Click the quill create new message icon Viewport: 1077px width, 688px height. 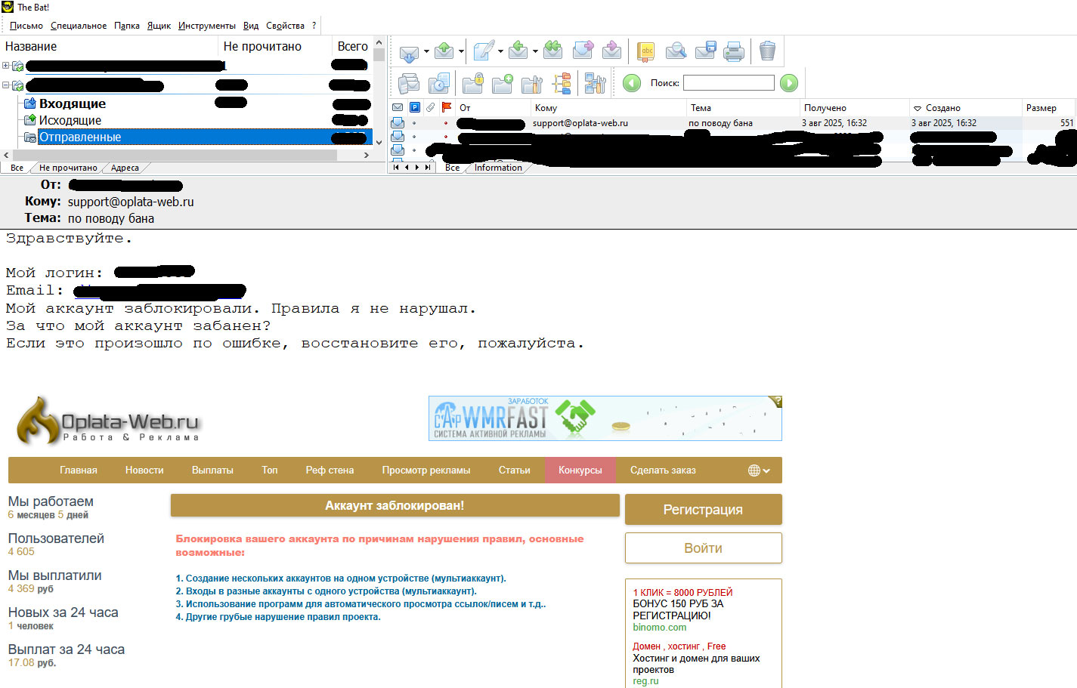(x=482, y=51)
